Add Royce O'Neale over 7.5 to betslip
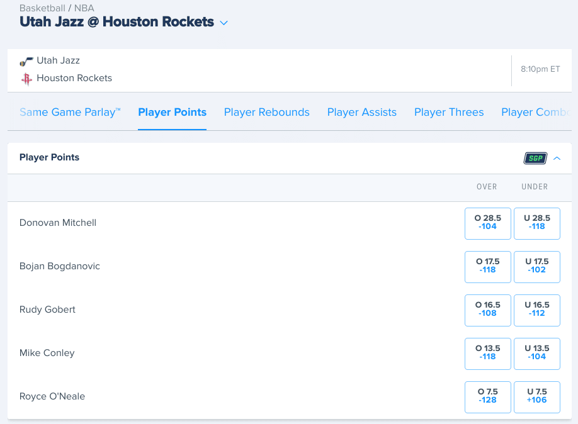 pyautogui.click(x=488, y=398)
